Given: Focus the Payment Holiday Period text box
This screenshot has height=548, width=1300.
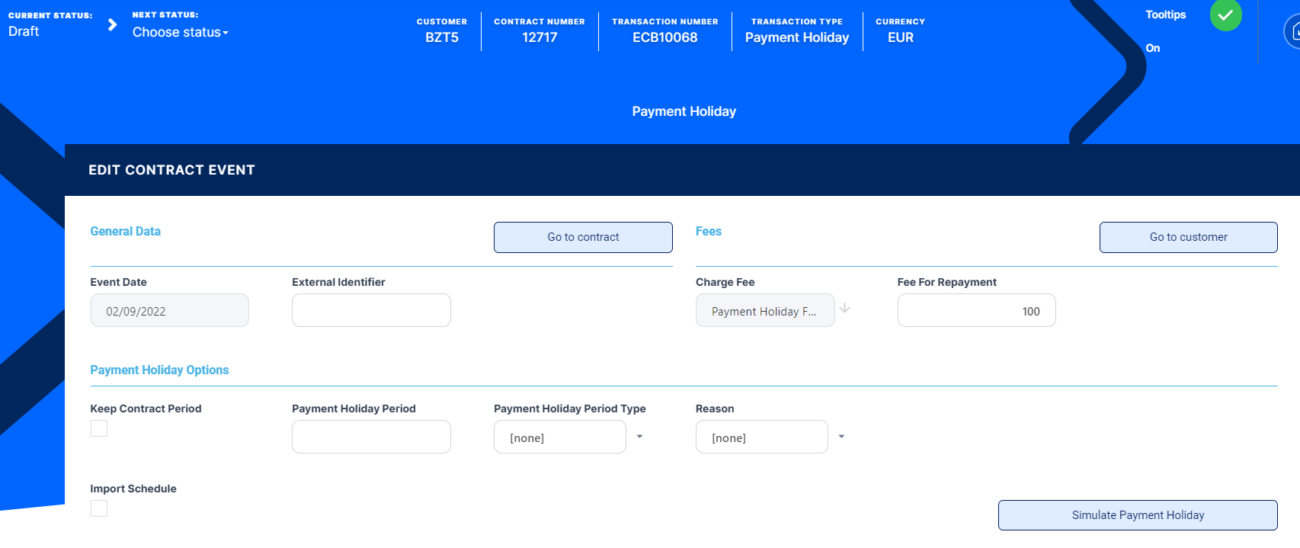Looking at the screenshot, I should point(371,437).
